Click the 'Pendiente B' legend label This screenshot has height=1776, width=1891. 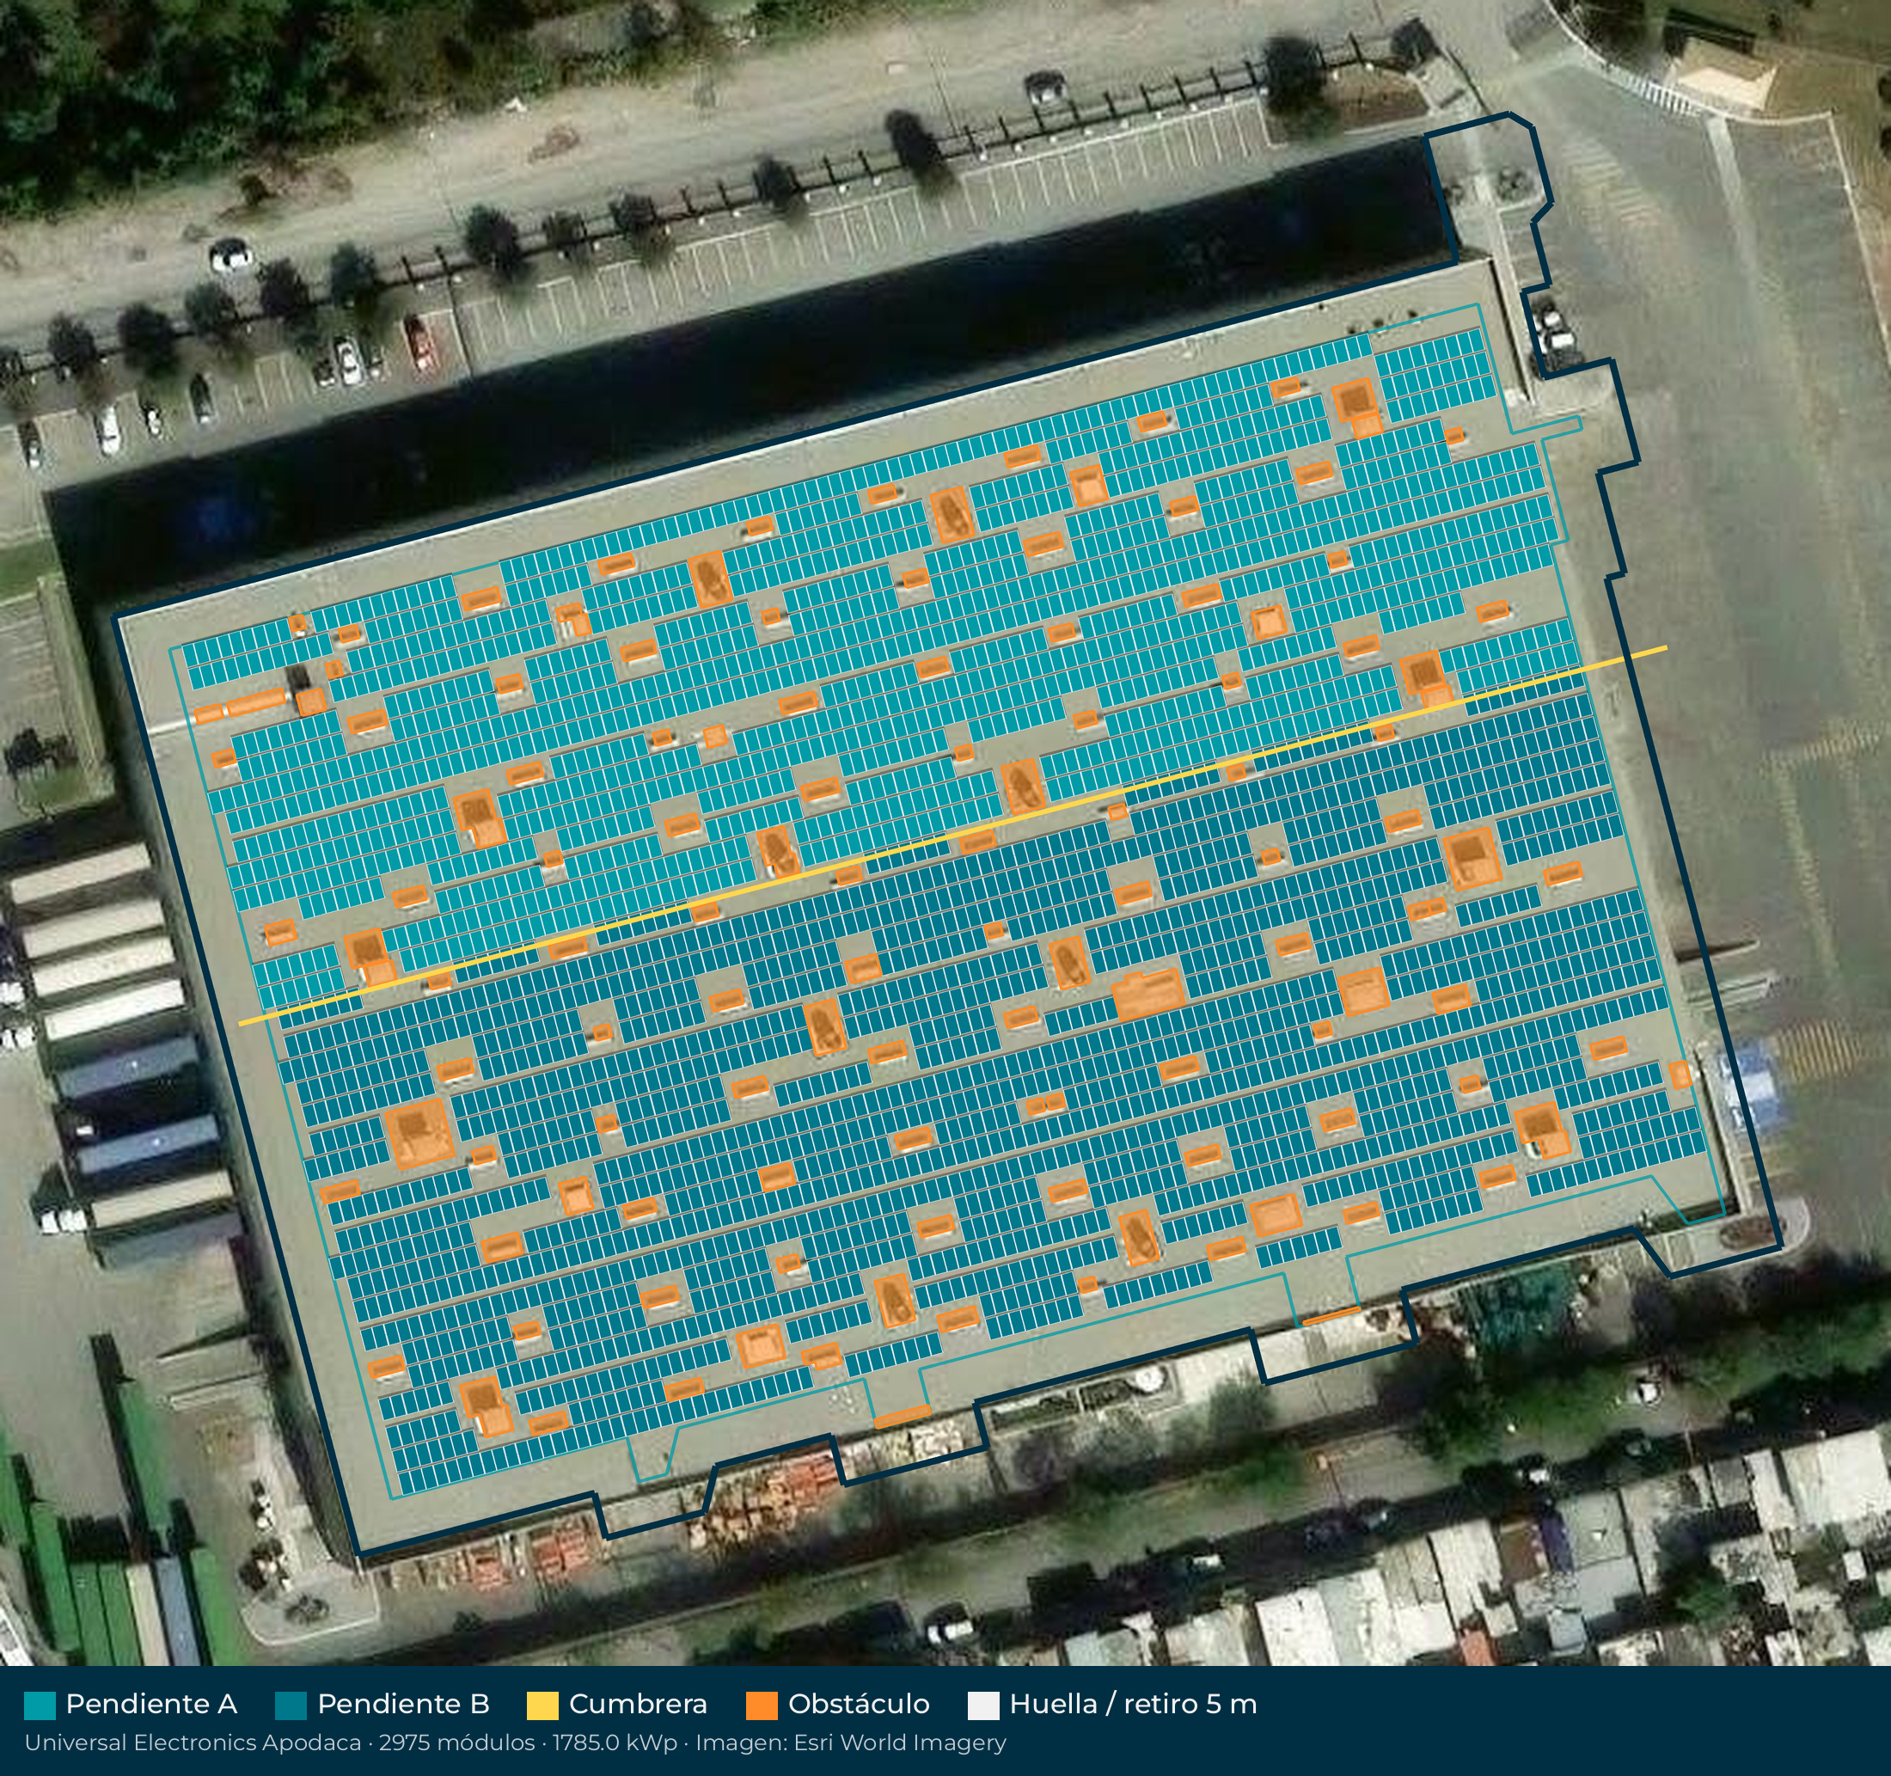pos(403,1705)
